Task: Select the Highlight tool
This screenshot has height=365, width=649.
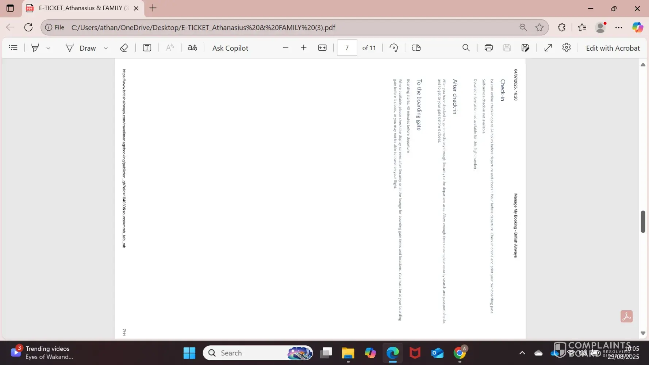Action: point(35,48)
